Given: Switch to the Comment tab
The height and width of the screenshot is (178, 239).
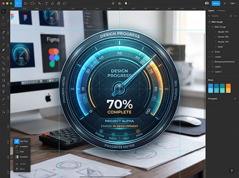Looking at the screenshot, I should (x=221, y=11).
